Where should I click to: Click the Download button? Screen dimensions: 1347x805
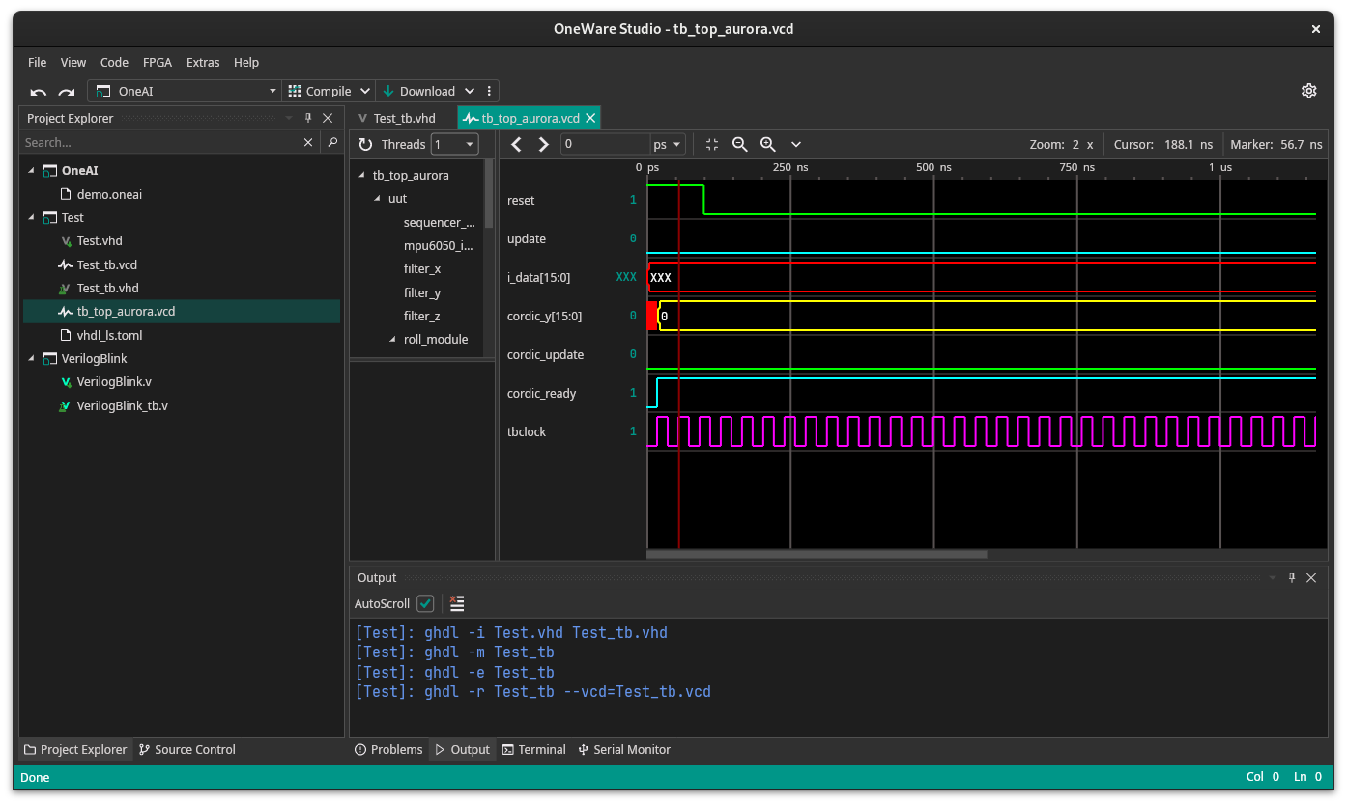[426, 91]
